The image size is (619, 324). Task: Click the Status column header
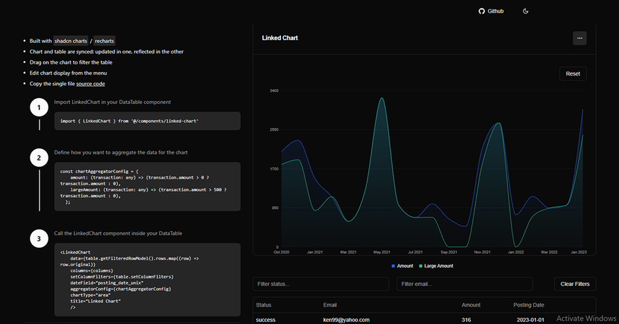coord(264,305)
